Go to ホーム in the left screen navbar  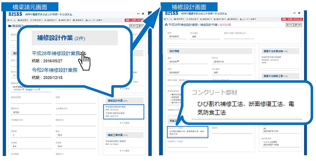[x=12, y=20]
